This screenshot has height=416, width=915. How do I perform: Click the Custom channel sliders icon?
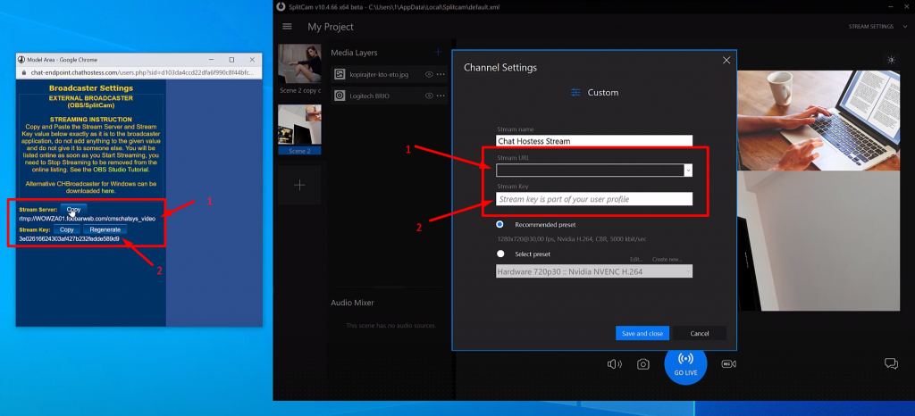point(576,92)
